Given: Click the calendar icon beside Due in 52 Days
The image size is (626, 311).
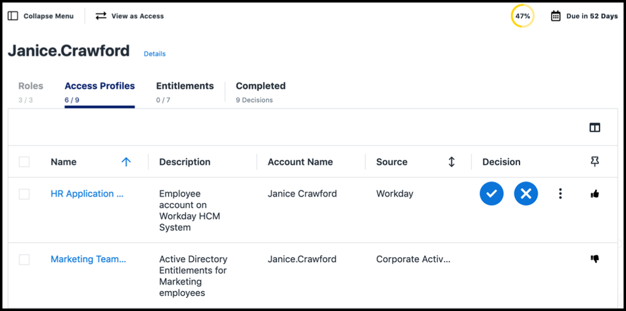Looking at the screenshot, I should click(556, 16).
